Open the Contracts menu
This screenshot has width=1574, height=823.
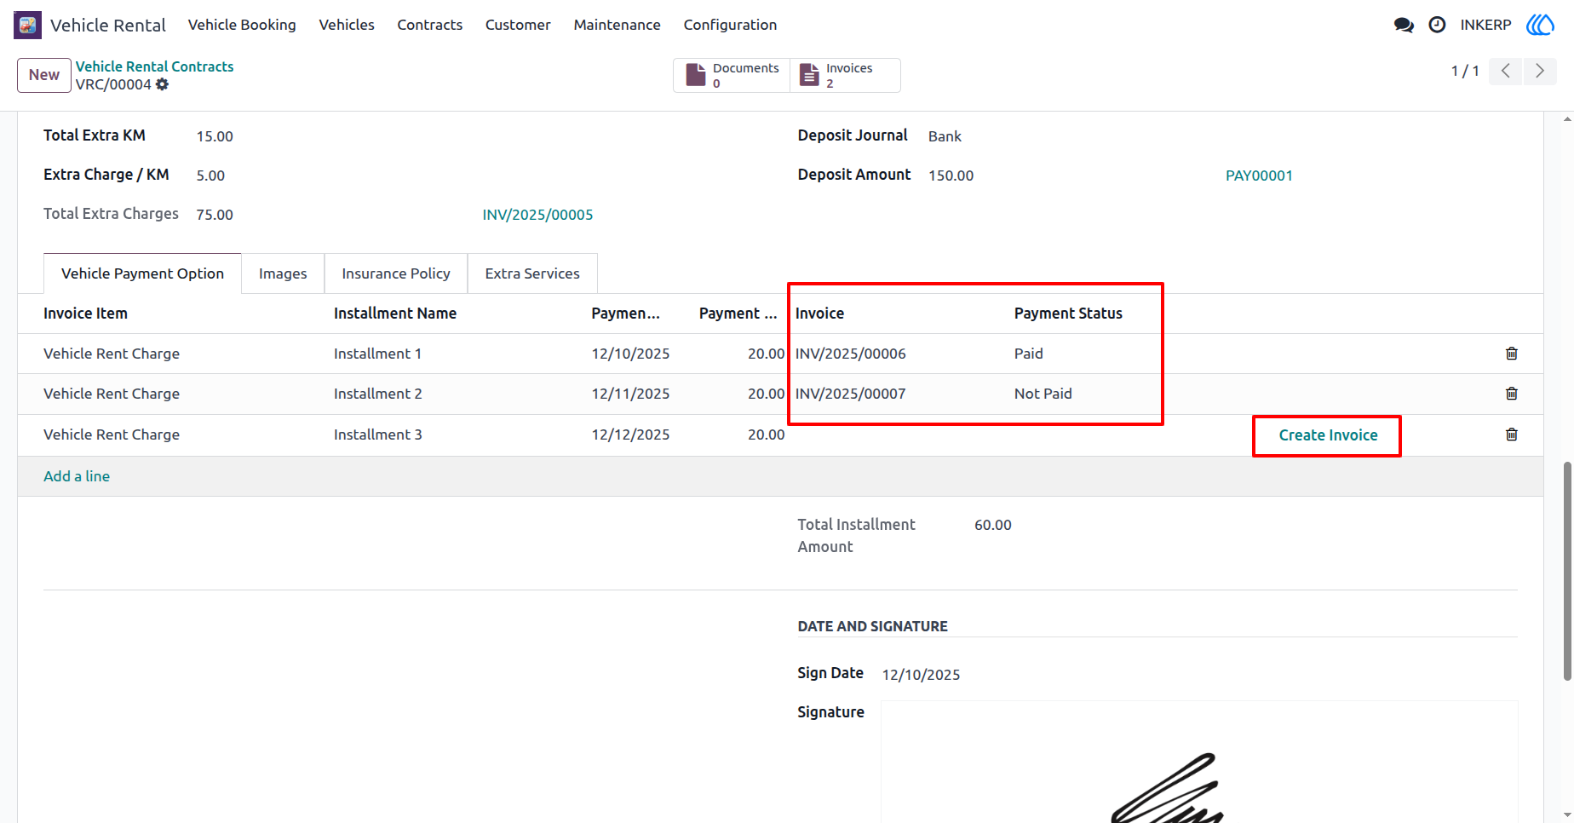pos(430,25)
